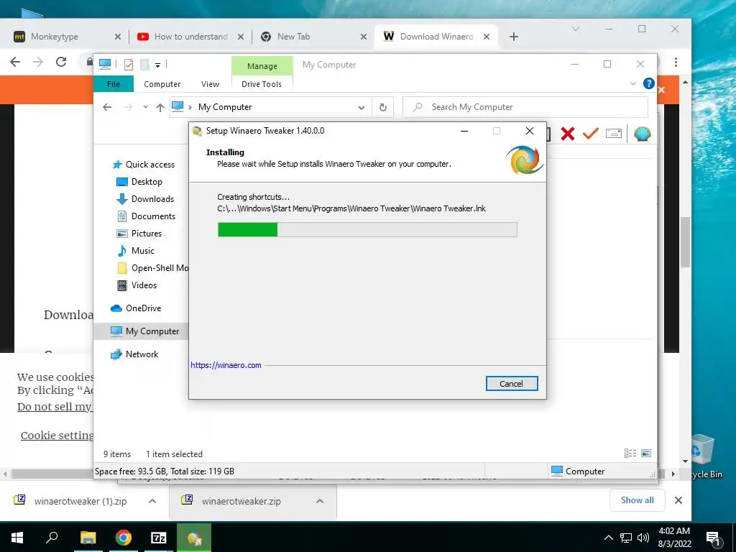Open the File tab in Explorer ribbon

click(114, 84)
